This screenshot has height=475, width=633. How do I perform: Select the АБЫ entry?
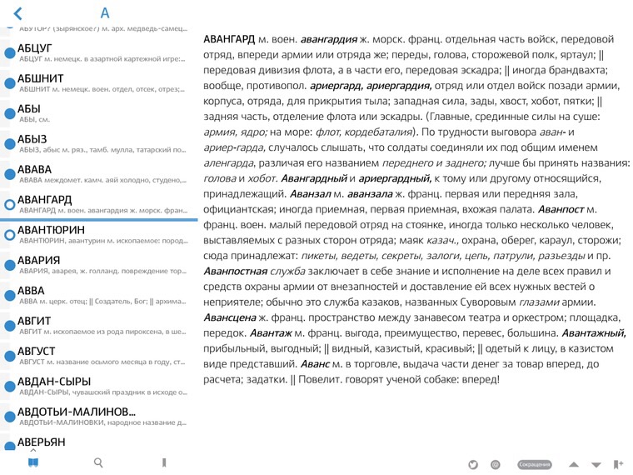pos(99,113)
